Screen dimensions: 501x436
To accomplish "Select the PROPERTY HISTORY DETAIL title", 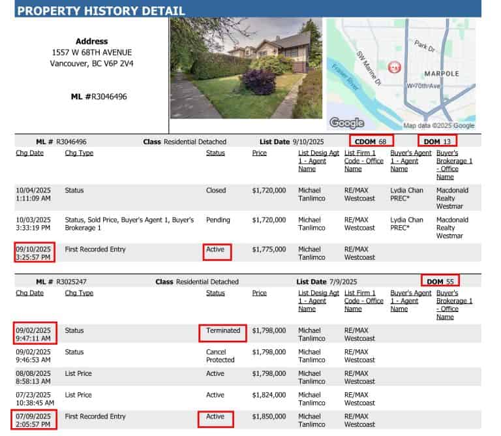I will [x=101, y=11].
